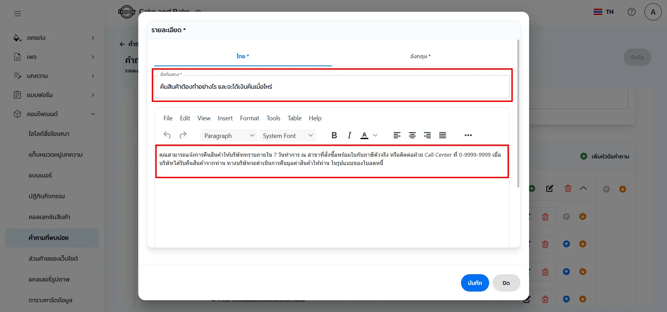This screenshot has width=667, height=312.
Task: Show more toolbar options (three dots)
Action: [468, 136]
